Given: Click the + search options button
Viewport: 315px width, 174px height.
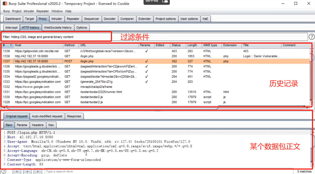Looking at the screenshot, I should click(x=27, y=172).
